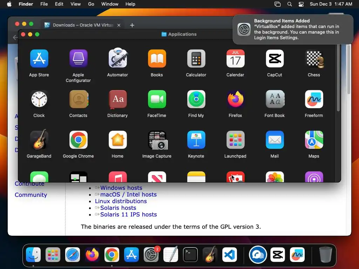Switch to Downloads – Oracle VM VirtualBox tab
The image size is (359, 269).
pos(83,25)
